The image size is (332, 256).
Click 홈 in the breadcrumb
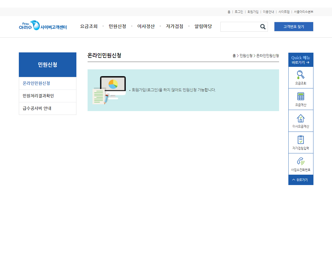[234, 56]
